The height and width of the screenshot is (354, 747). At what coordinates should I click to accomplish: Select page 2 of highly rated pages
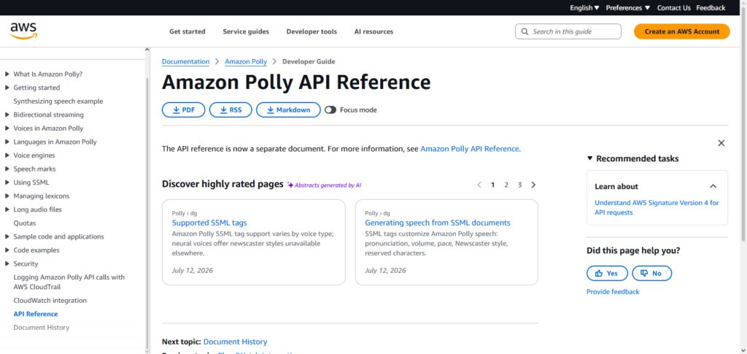[x=506, y=185]
